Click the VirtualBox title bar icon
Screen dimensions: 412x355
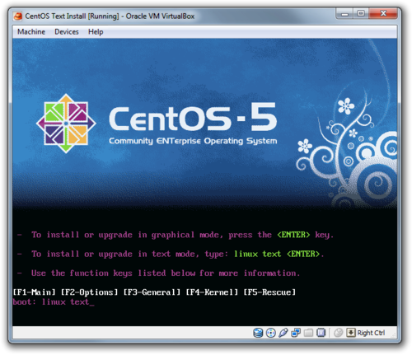pyautogui.click(x=18, y=16)
